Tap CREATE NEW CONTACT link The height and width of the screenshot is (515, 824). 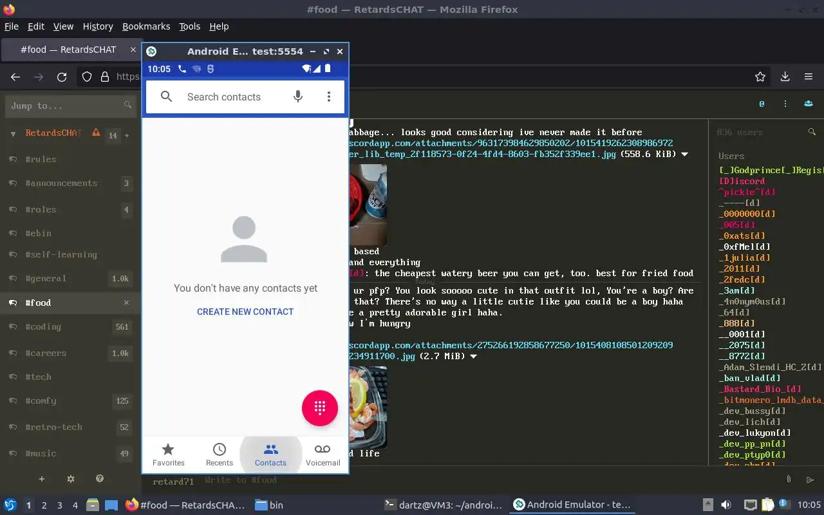[x=245, y=312]
